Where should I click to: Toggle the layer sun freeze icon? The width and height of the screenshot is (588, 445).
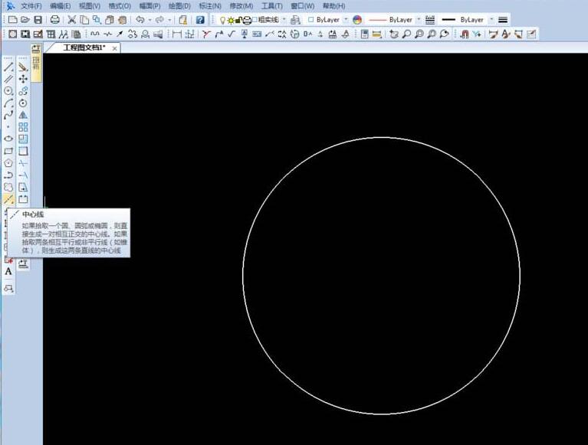231,20
